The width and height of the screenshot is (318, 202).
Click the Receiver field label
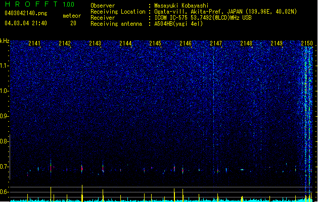pos(103,18)
